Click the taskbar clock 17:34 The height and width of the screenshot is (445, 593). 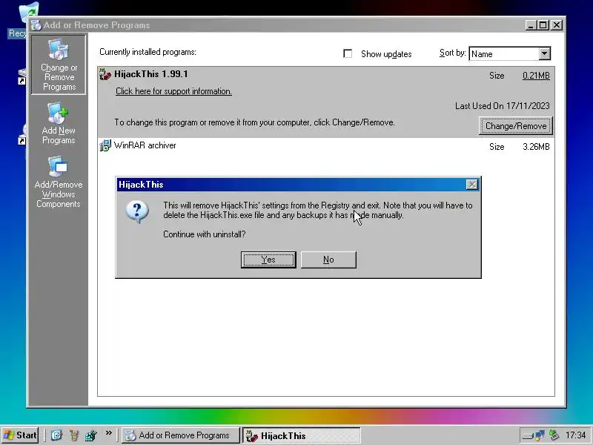coord(575,435)
